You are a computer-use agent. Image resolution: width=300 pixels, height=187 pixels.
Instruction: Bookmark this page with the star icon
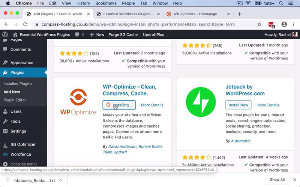point(259,24)
